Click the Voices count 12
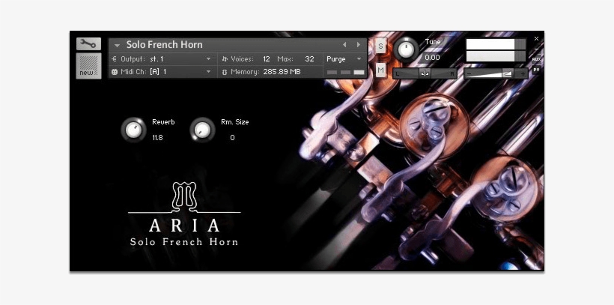 coord(267,59)
